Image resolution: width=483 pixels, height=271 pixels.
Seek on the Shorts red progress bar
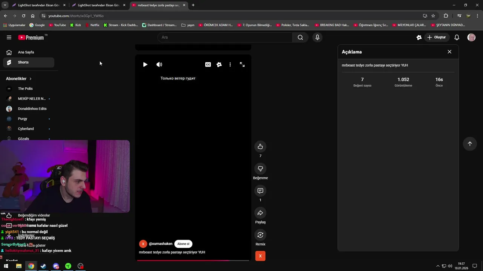(x=193, y=260)
